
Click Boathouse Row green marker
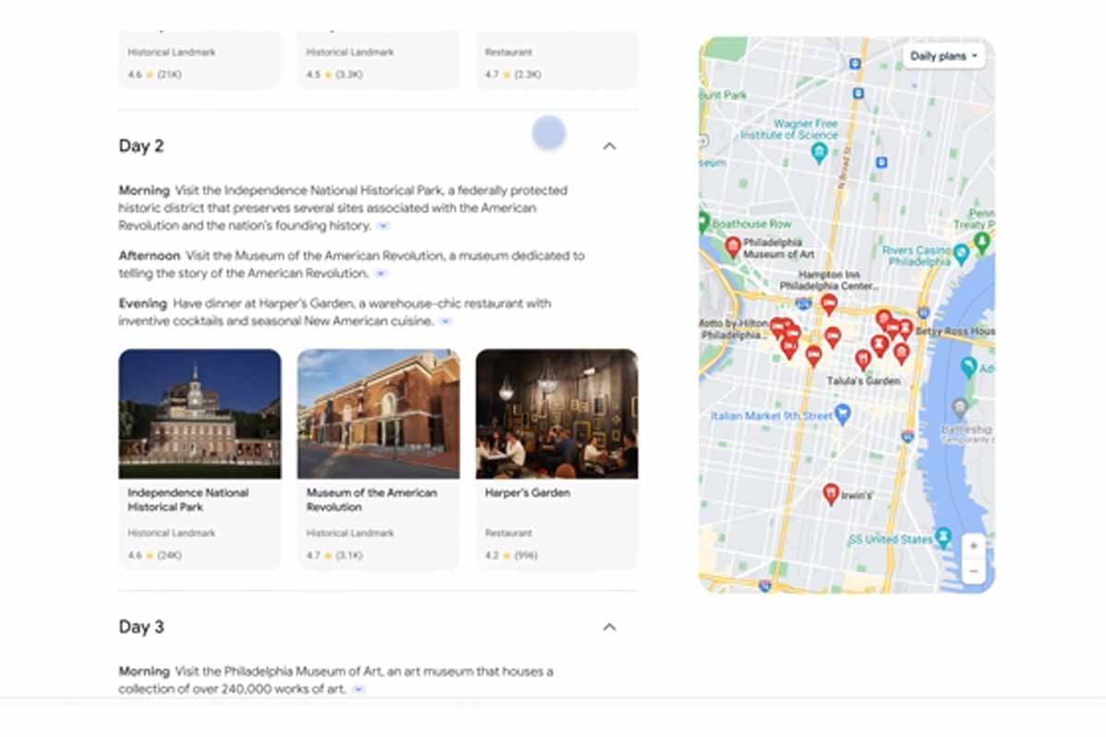(703, 222)
